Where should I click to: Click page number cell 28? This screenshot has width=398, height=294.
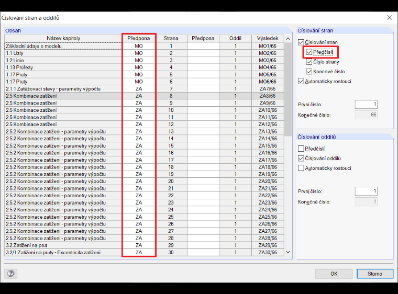tap(171, 238)
